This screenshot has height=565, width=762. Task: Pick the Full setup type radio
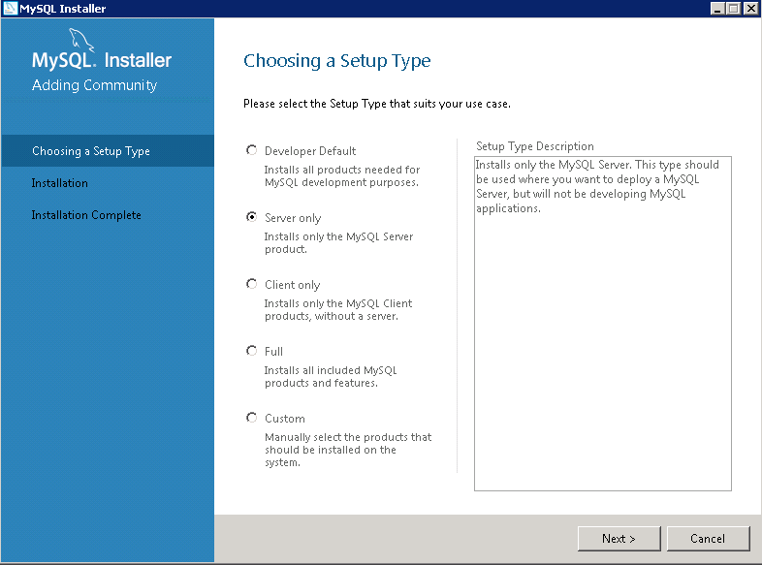coord(251,351)
